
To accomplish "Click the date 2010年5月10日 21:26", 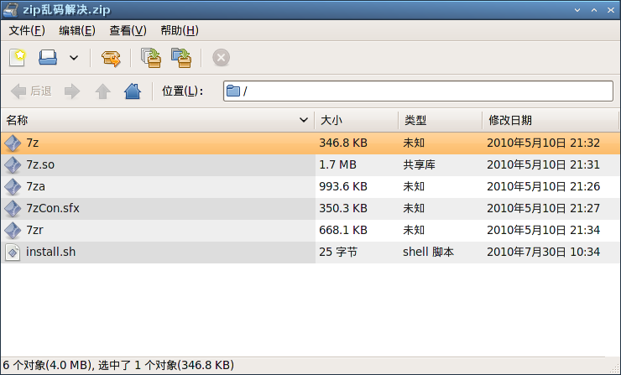I will 544,186.
